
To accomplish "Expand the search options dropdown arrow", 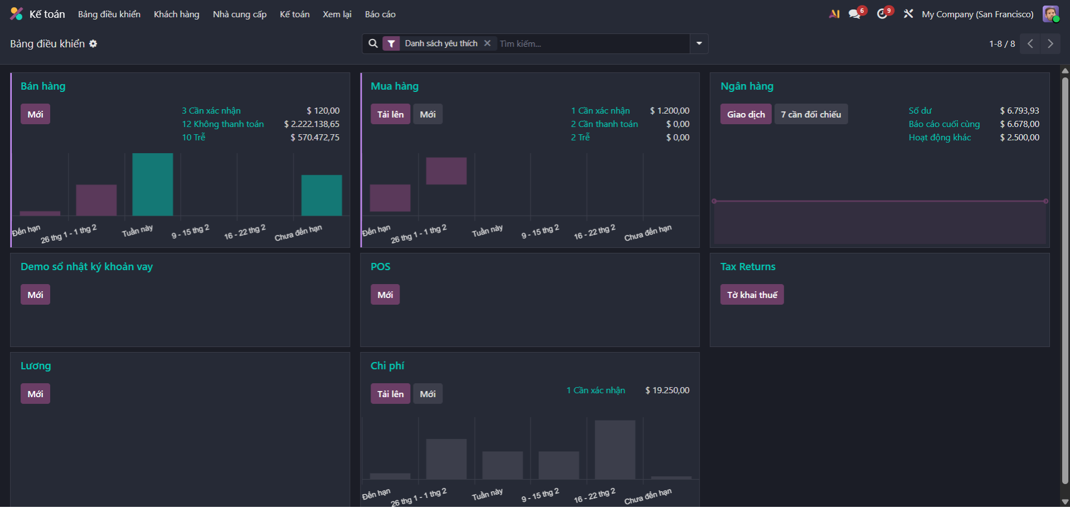I will click(x=699, y=43).
